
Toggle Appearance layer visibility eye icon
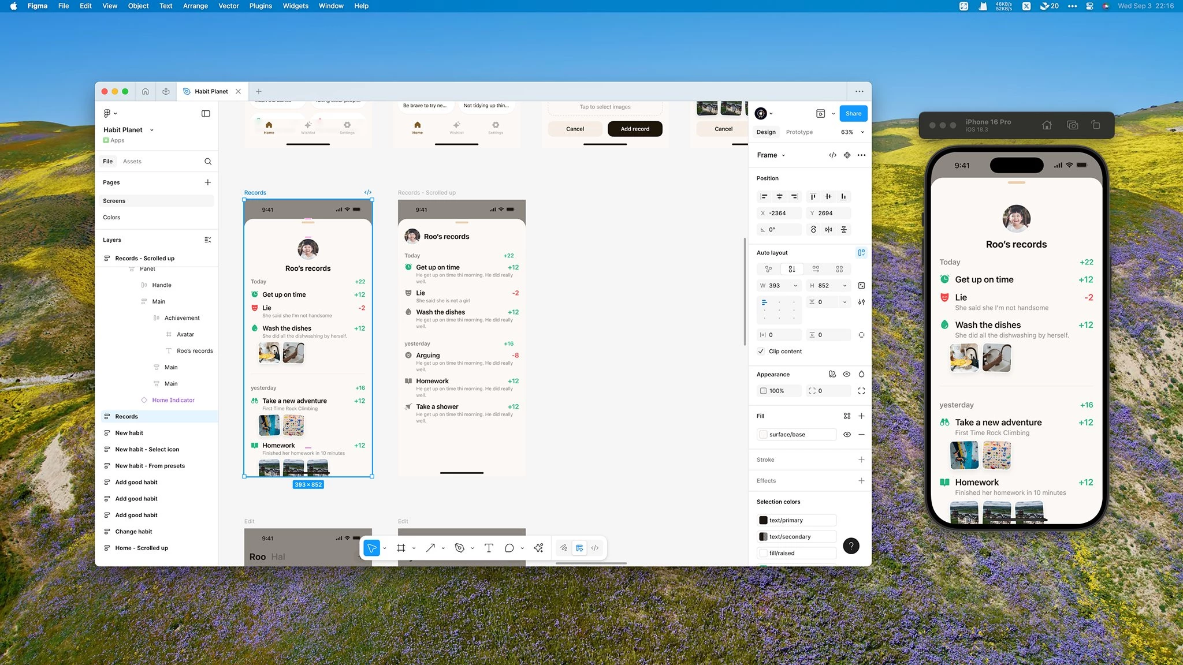tap(847, 374)
